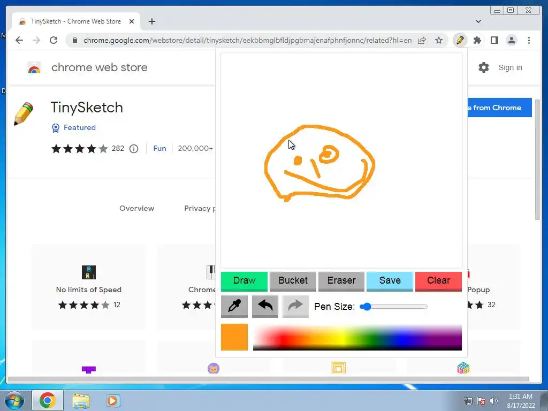Activate the Draw tool
The image size is (548, 411).
(244, 281)
